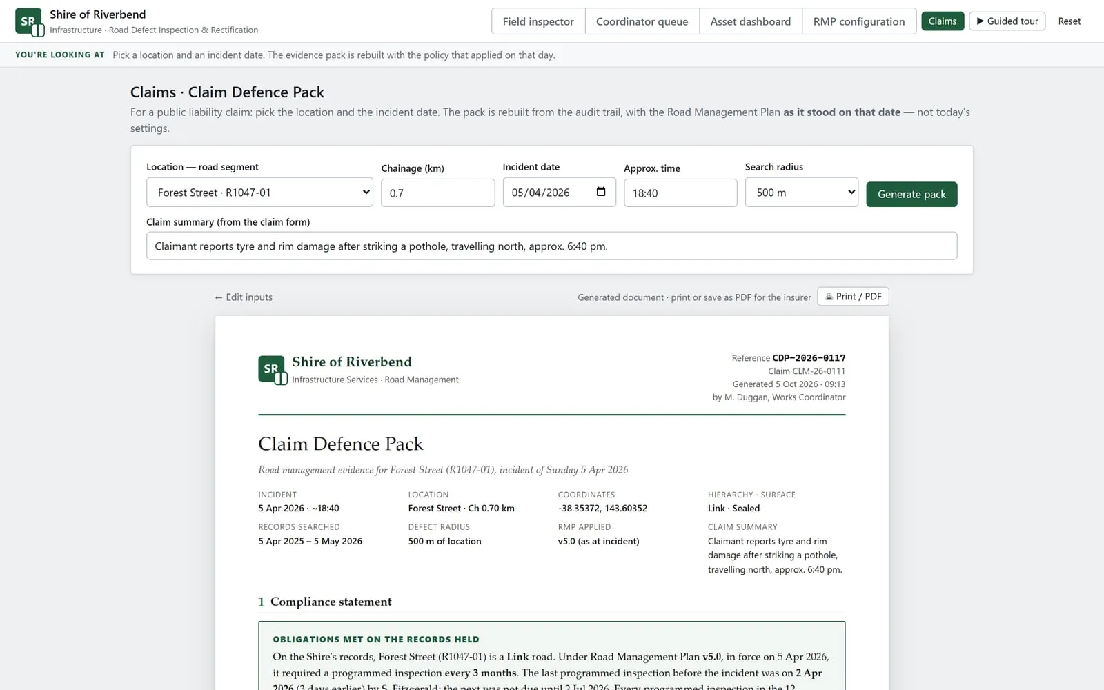Click the Forest Street · Ch 0.70 km value
1104x690 pixels.
pyautogui.click(x=461, y=509)
